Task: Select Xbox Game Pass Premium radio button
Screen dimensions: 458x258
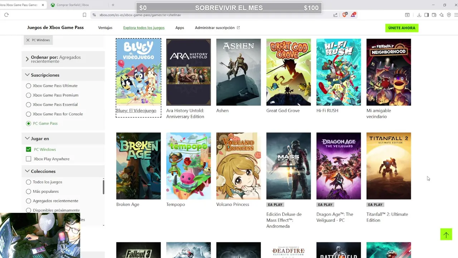Action: coord(29,95)
